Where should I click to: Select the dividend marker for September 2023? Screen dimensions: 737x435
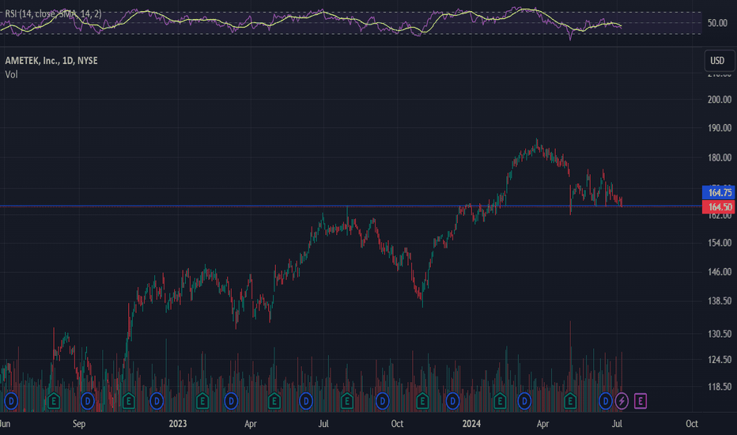click(x=382, y=401)
